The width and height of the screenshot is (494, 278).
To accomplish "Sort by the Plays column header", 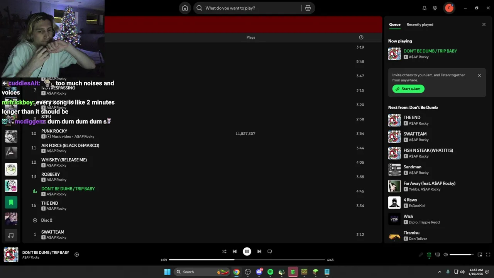I will click(251, 37).
